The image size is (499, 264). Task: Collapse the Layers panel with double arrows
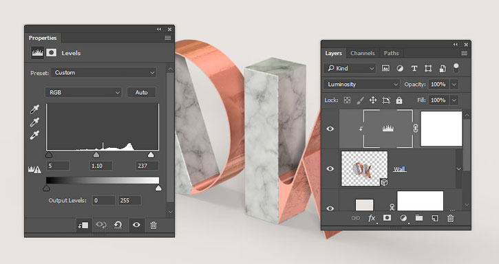click(x=456, y=45)
